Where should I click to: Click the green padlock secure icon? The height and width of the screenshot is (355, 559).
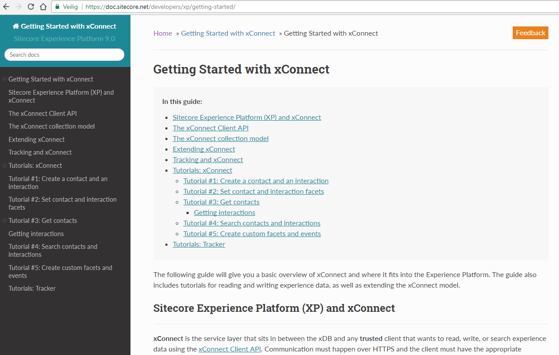(57, 7)
